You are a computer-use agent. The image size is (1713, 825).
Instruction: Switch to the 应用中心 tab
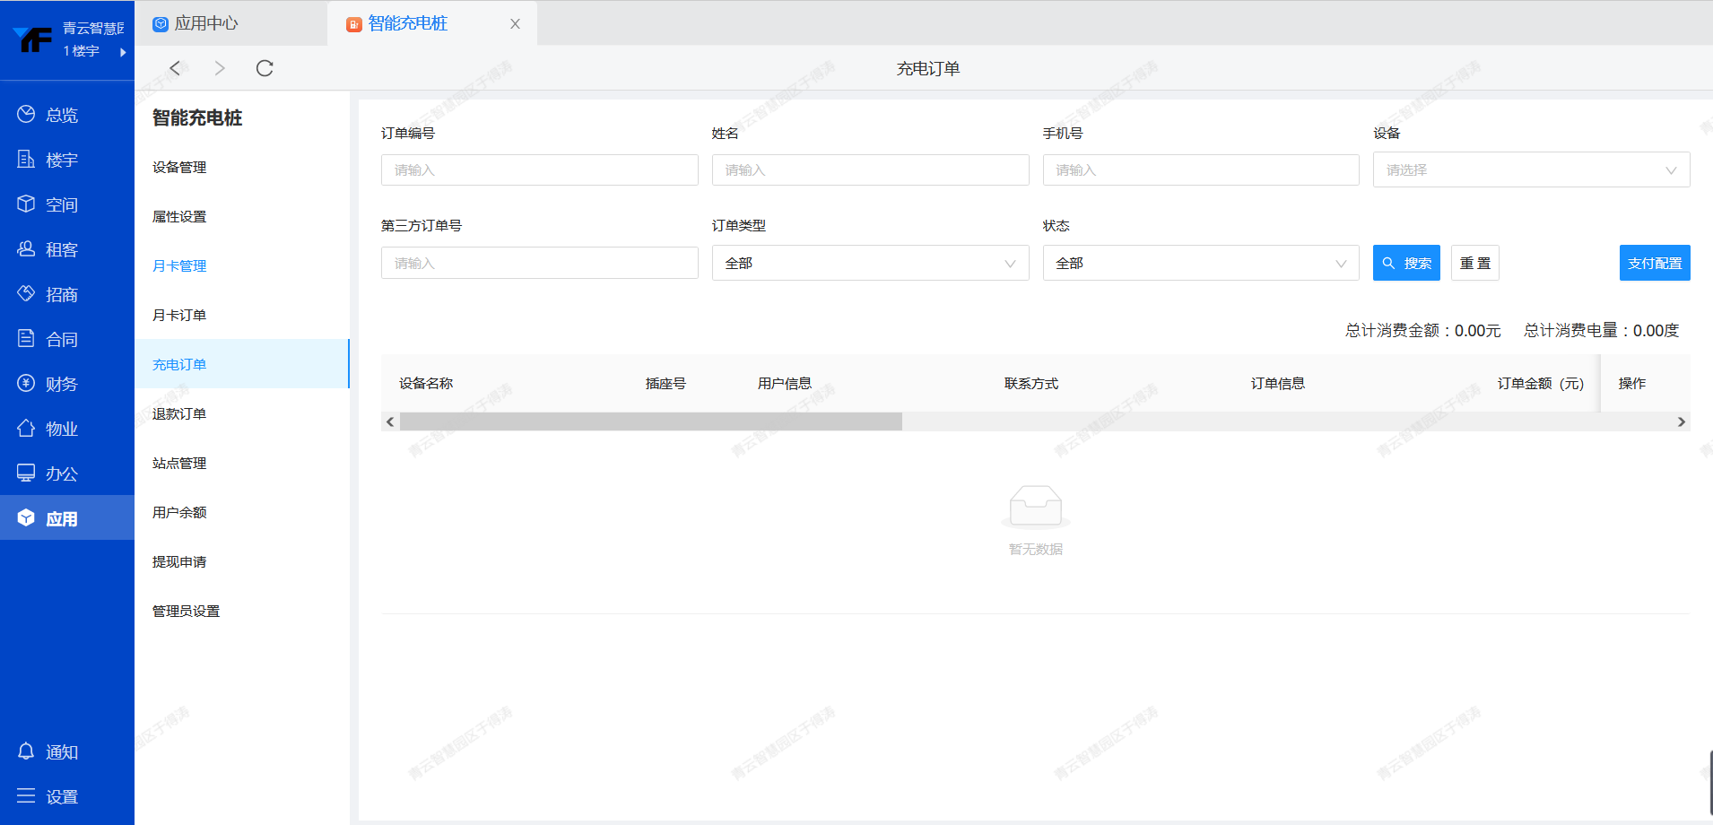[x=205, y=23]
